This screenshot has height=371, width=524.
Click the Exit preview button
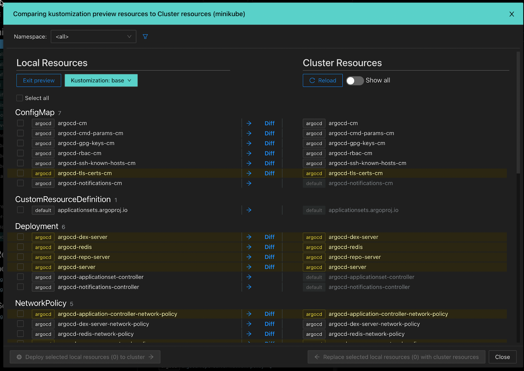[x=39, y=81]
